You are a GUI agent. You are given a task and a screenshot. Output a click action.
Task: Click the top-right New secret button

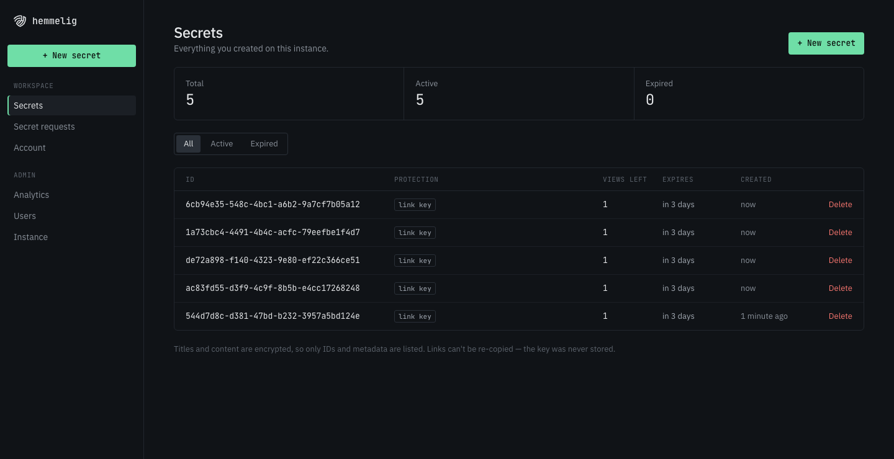coord(826,43)
